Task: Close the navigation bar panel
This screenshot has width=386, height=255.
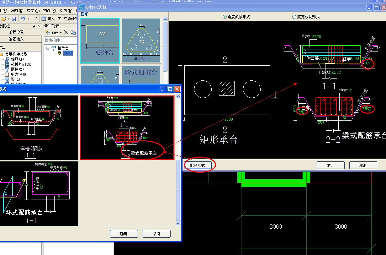Action: pyautogui.click(x=39, y=26)
